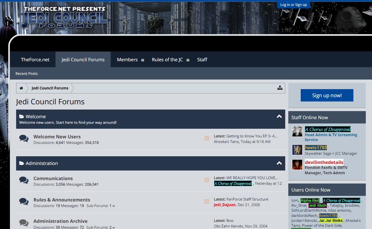Click Jedi Council Forums breadcrumb
Screen dimensions: 372x229
(50, 88)
